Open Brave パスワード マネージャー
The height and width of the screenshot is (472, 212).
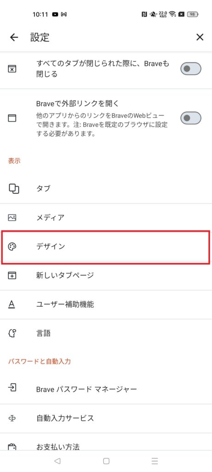pos(106,389)
